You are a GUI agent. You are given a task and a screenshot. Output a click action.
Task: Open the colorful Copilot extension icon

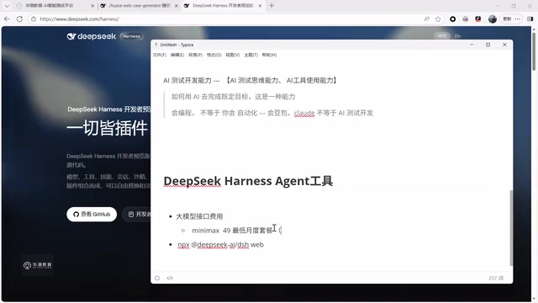pos(465,19)
